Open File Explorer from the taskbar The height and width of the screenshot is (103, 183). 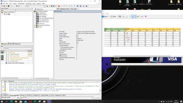pos(16,102)
